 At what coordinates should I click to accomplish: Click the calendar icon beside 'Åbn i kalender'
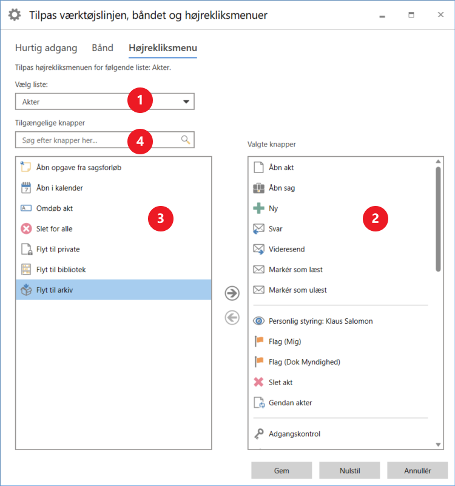click(26, 188)
